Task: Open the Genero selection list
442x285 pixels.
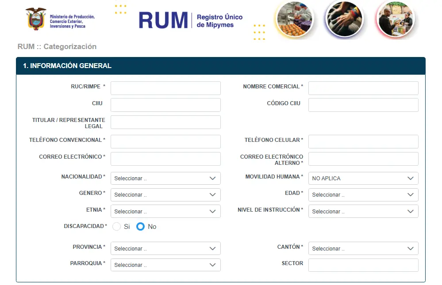Action: click(165, 195)
